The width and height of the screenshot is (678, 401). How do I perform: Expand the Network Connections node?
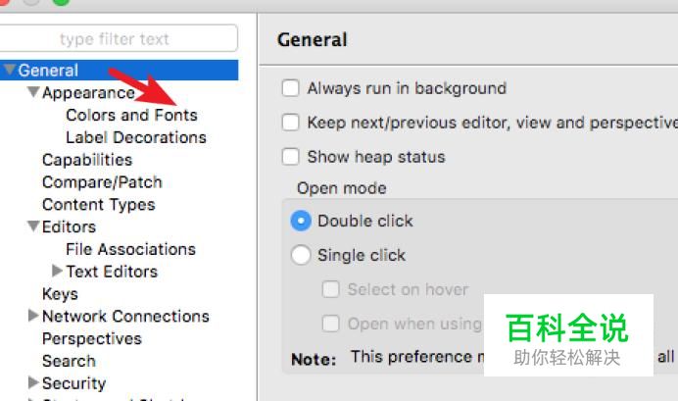click(33, 317)
